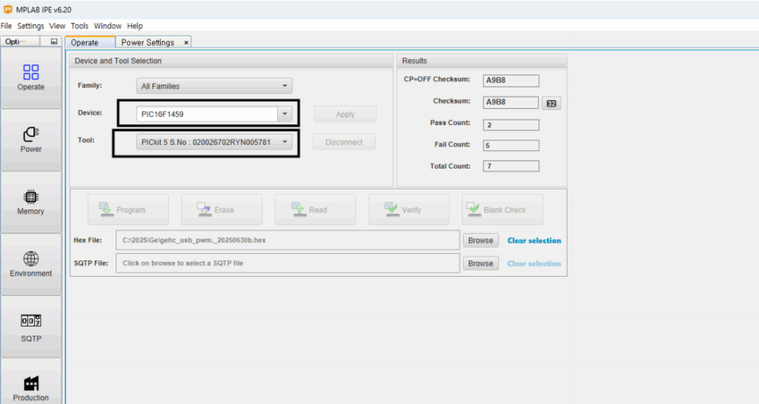759x404 pixels.
Task: Open the Memory sidebar panel
Action: tap(31, 202)
